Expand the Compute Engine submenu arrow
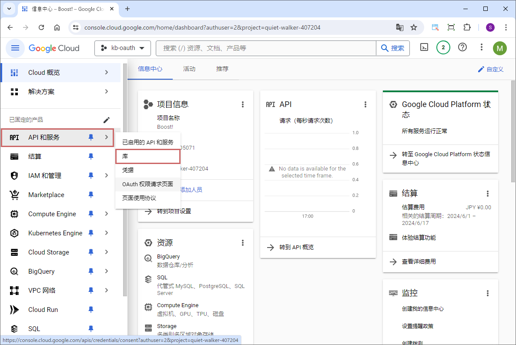This screenshot has width=516, height=345. (107, 214)
